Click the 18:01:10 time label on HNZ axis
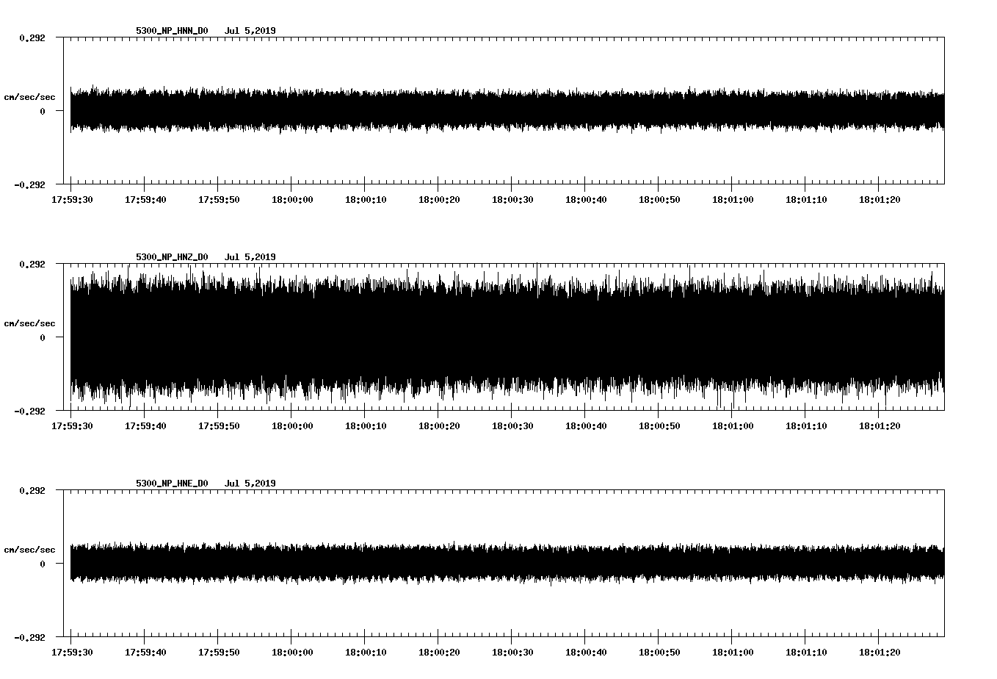This screenshot has height=679, width=997. [806, 426]
